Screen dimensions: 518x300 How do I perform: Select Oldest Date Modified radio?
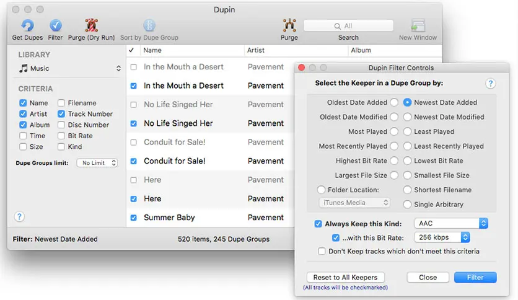[394, 117]
